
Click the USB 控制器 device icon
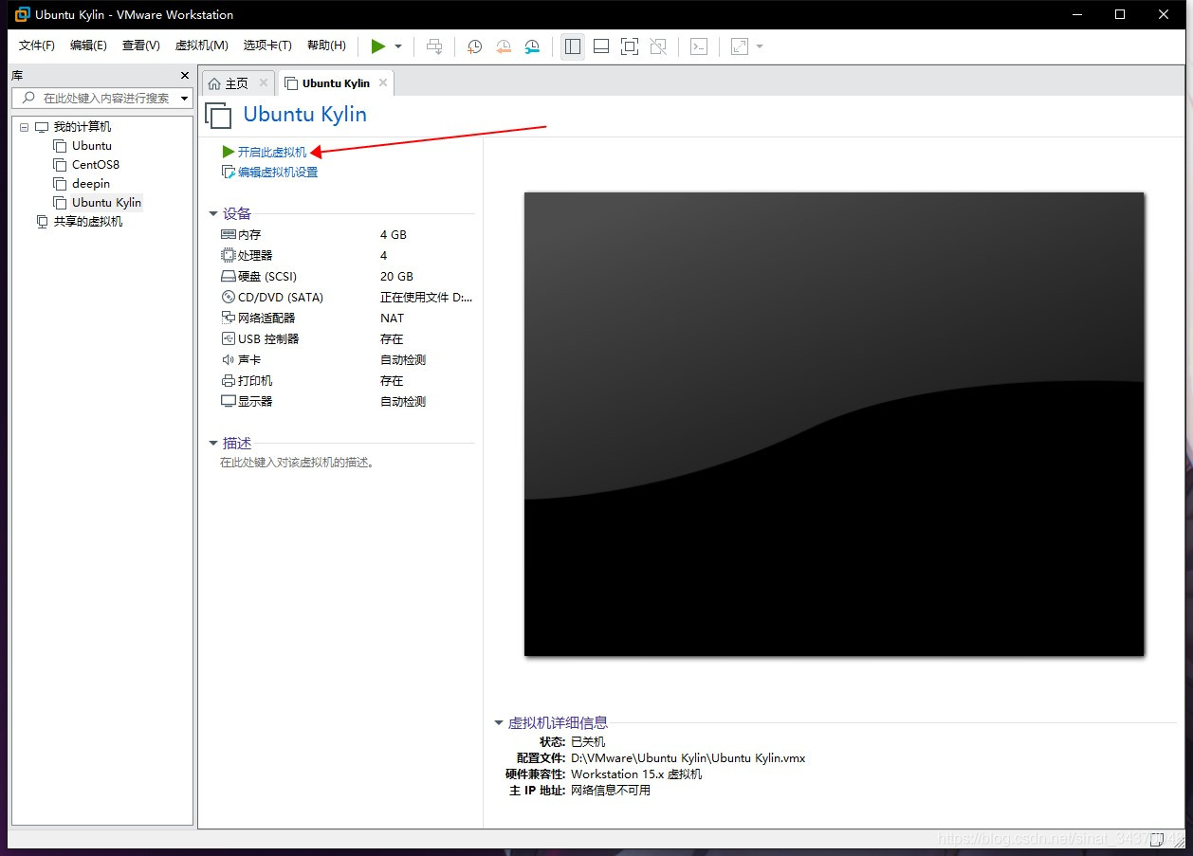228,338
